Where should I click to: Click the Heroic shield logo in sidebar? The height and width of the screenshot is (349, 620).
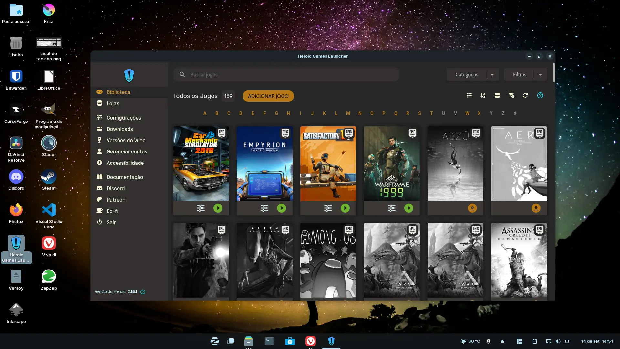click(x=129, y=76)
